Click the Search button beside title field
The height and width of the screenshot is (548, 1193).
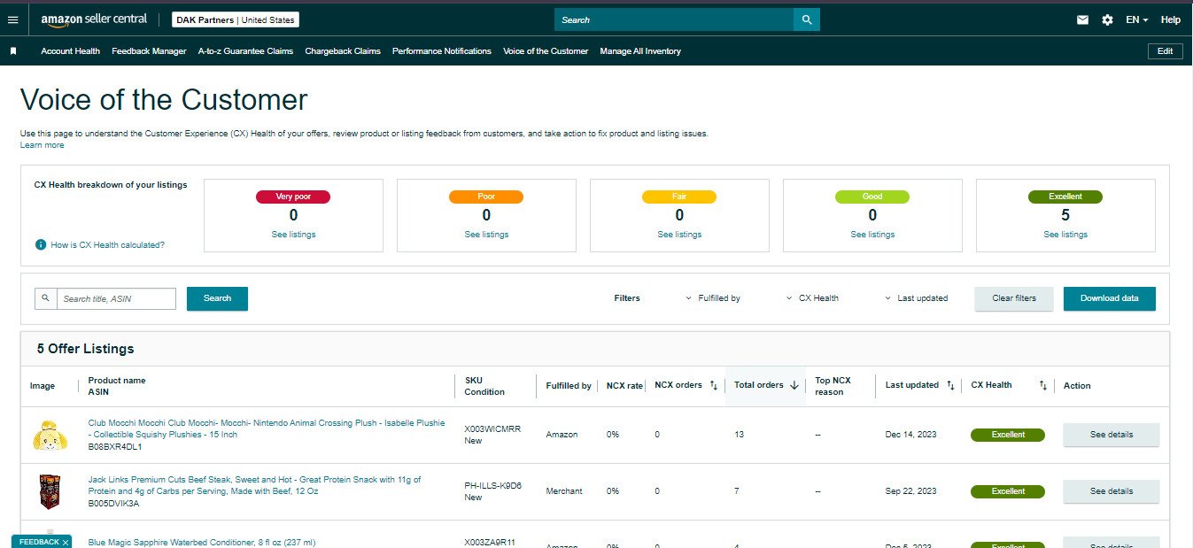217,298
